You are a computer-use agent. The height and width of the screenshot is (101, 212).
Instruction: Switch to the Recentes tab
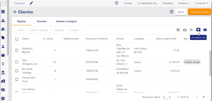[42, 21]
